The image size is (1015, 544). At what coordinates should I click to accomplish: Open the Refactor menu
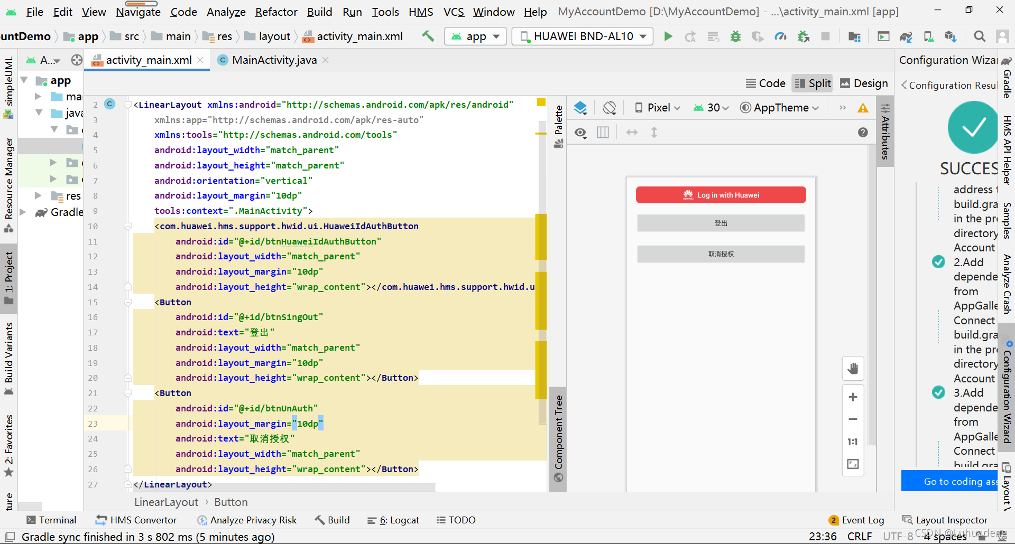pyautogui.click(x=276, y=12)
